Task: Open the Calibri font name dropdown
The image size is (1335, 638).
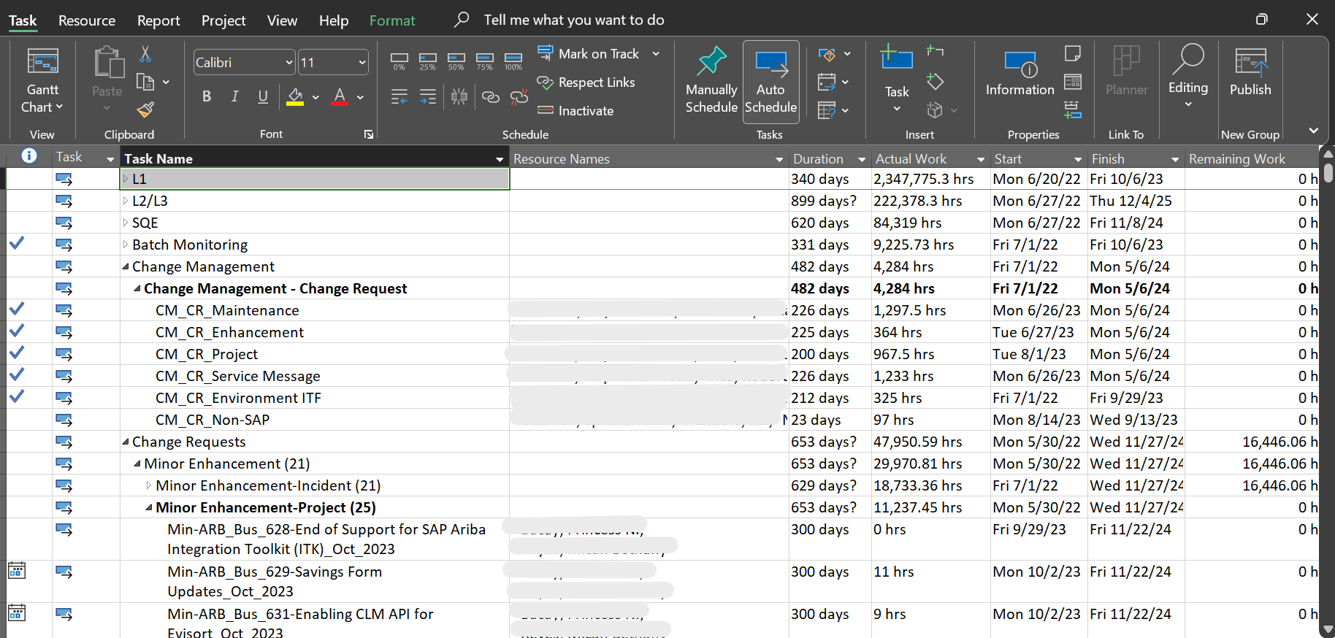Action: (289, 63)
